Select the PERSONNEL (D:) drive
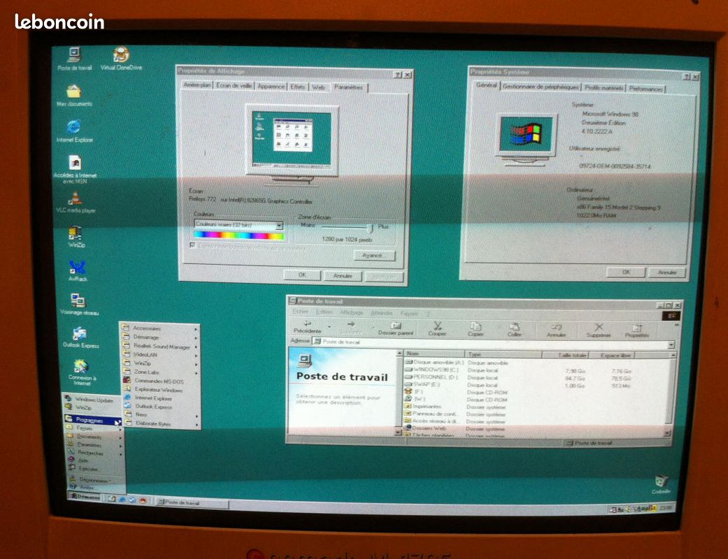Screen dimensions: 728x559 [x=431, y=377]
